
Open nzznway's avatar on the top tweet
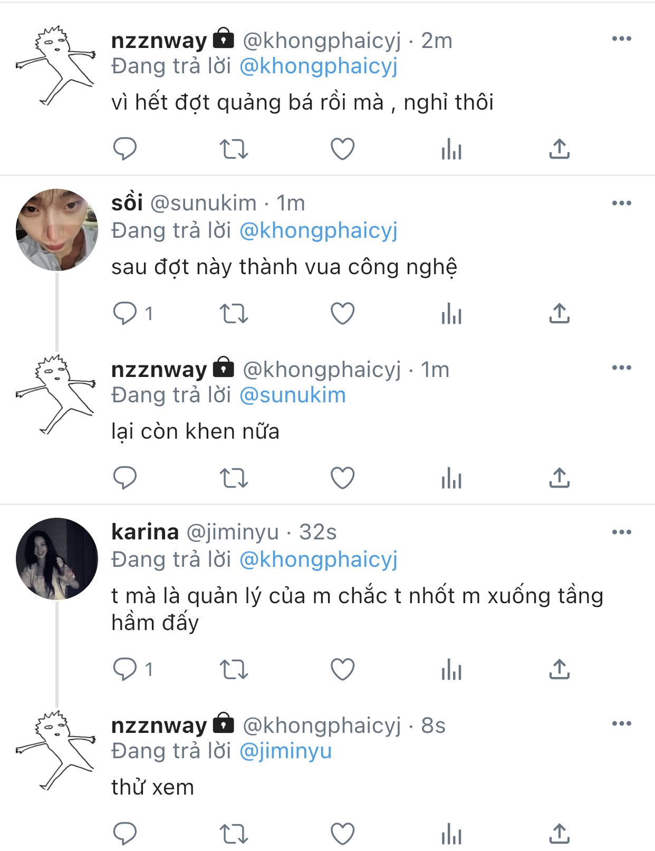click(x=56, y=65)
